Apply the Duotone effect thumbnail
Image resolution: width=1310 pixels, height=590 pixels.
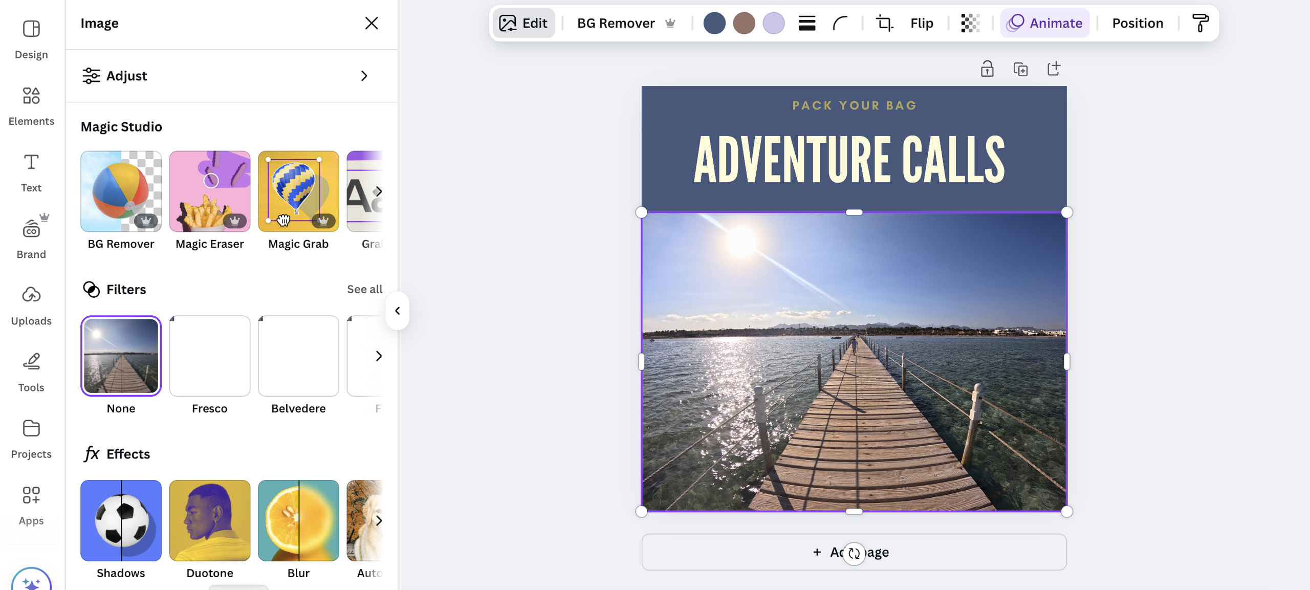pyautogui.click(x=209, y=520)
